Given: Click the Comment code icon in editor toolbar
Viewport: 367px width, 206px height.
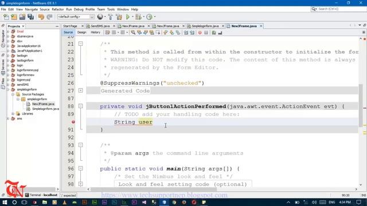Looking at the screenshot, I should (x=214, y=33).
